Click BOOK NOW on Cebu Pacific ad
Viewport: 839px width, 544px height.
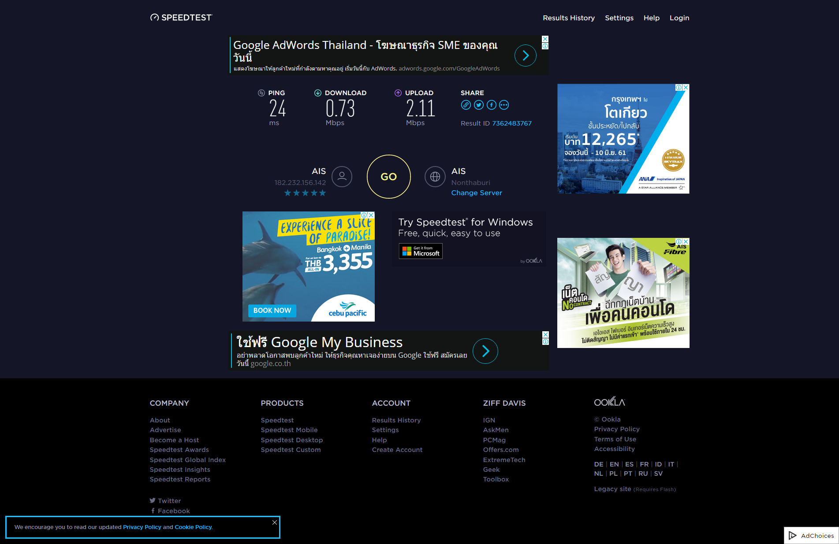272,311
